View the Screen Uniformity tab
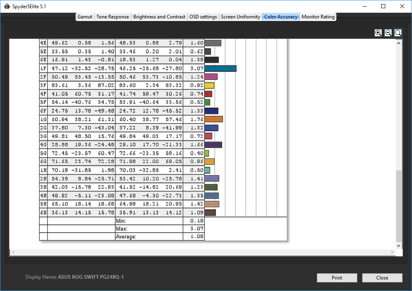 pyautogui.click(x=240, y=17)
